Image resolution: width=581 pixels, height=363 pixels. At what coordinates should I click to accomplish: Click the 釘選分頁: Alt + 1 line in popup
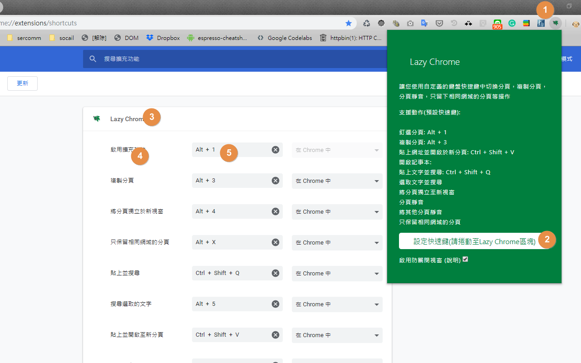tap(423, 132)
